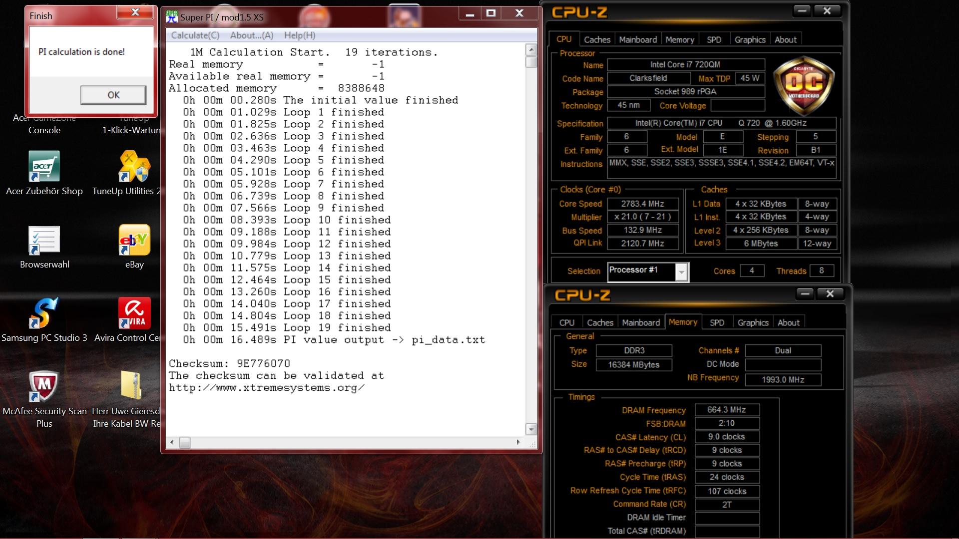Click the Bus Speed value 132.9 MHz
Screen dimensions: 959x539
click(642, 230)
